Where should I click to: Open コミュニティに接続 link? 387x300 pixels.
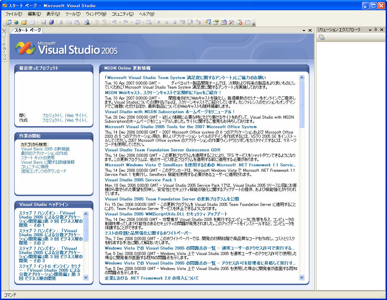click(34, 167)
